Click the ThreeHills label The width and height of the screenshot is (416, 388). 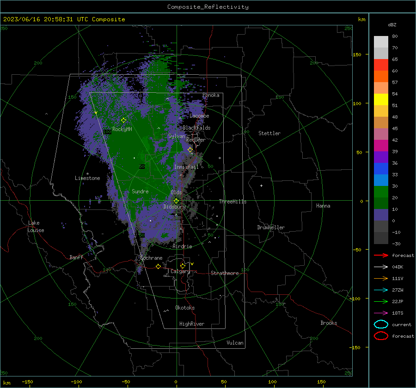pos(232,202)
